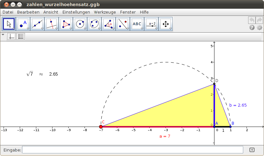Expand Move tool dropdown arrow

(14, 29)
